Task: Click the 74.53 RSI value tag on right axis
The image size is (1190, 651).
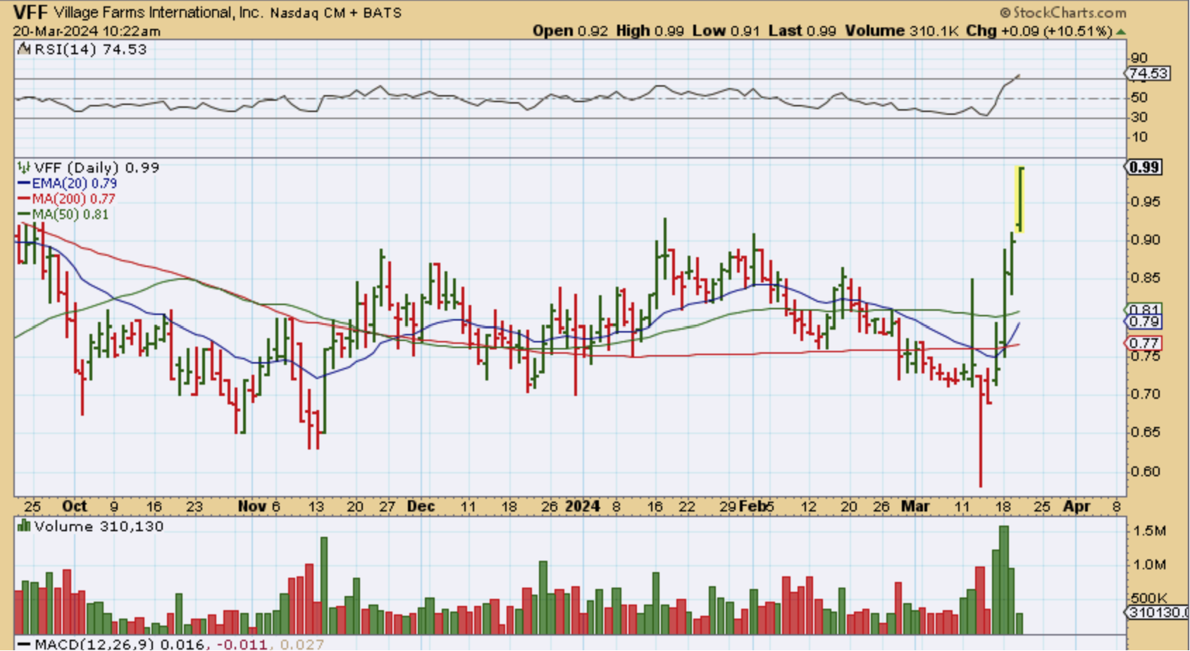Action: [1148, 73]
